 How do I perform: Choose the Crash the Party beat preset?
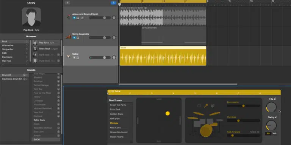click(x=118, y=105)
